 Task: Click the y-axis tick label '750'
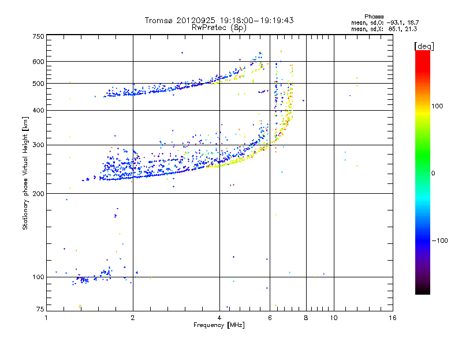tap(38, 36)
